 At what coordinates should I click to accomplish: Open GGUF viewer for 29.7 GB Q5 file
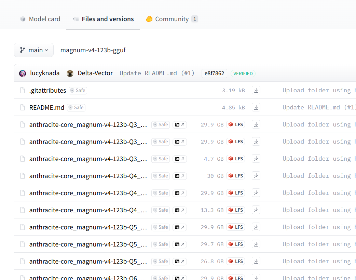(180, 244)
